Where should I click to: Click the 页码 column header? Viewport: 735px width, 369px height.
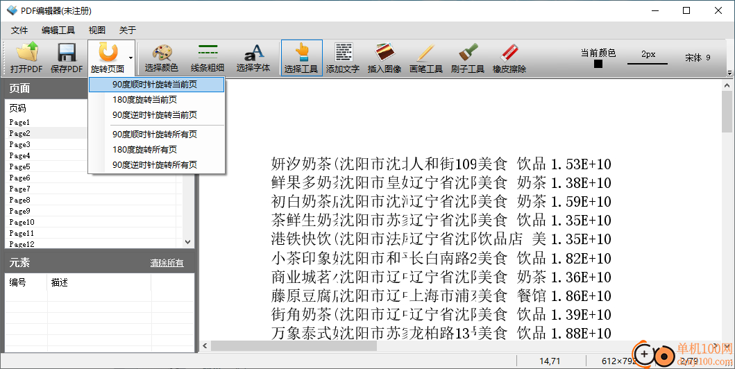coord(18,108)
